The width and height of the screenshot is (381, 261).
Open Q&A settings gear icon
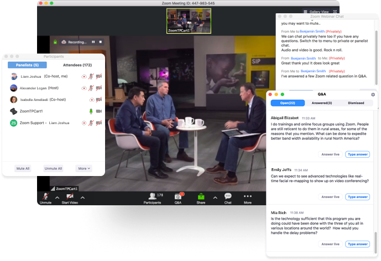373,94
